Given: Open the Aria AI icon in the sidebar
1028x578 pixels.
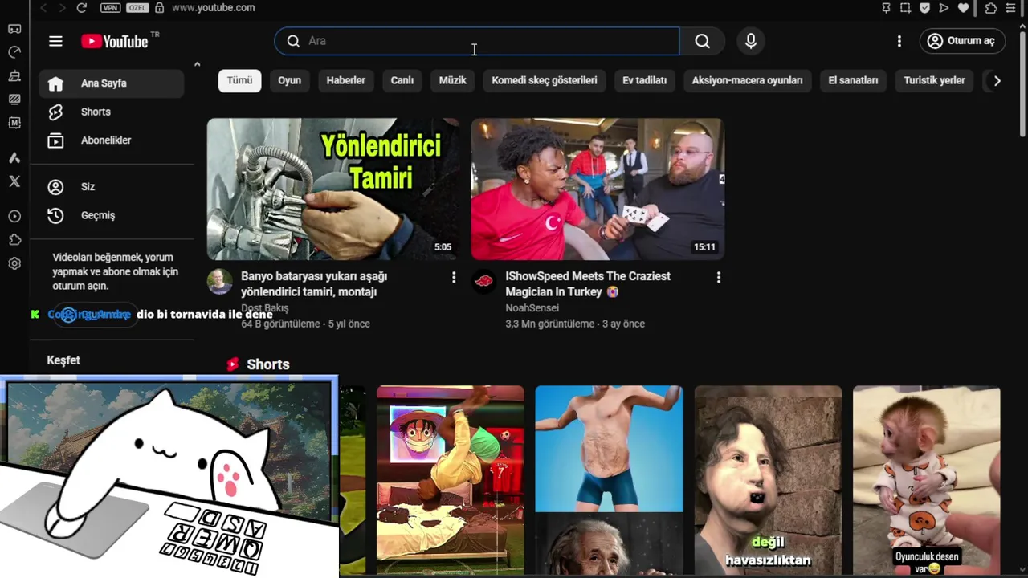Looking at the screenshot, I should click(14, 158).
